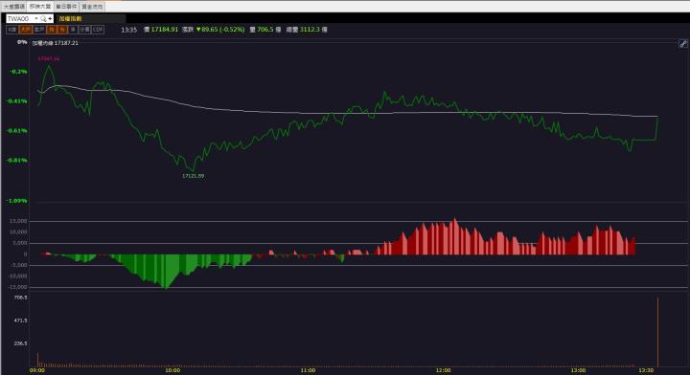Click the third chart-mode button after K線
This screenshot has width=690, height=375.
coord(39,30)
